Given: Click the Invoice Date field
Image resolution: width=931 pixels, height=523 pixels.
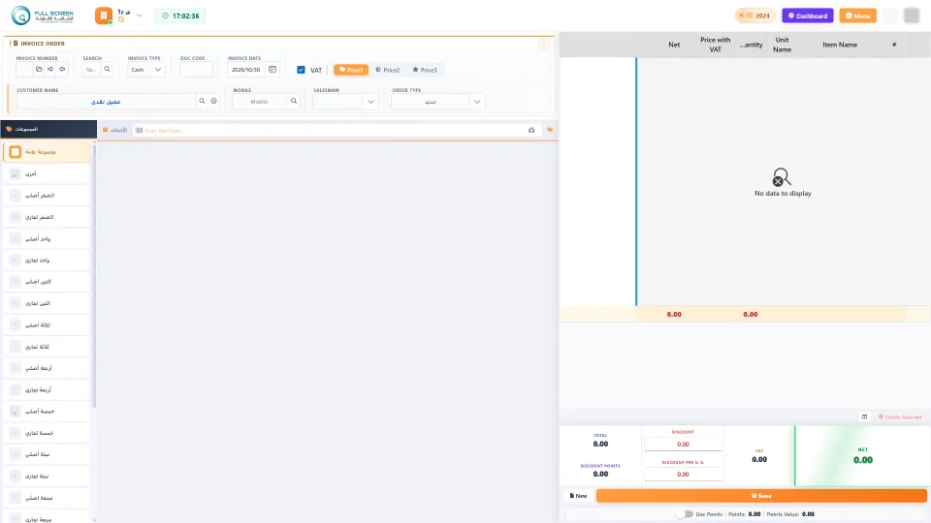Looking at the screenshot, I should [247, 70].
